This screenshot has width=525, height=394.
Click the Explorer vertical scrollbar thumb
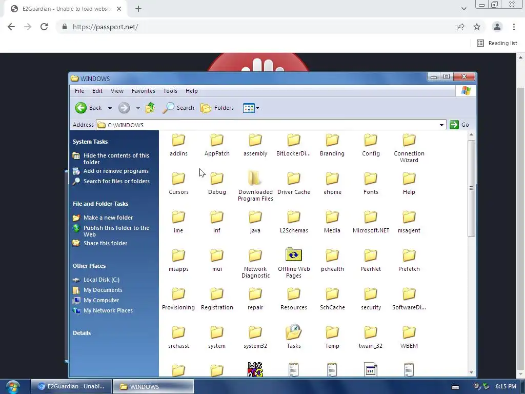pyautogui.click(x=472, y=188)
